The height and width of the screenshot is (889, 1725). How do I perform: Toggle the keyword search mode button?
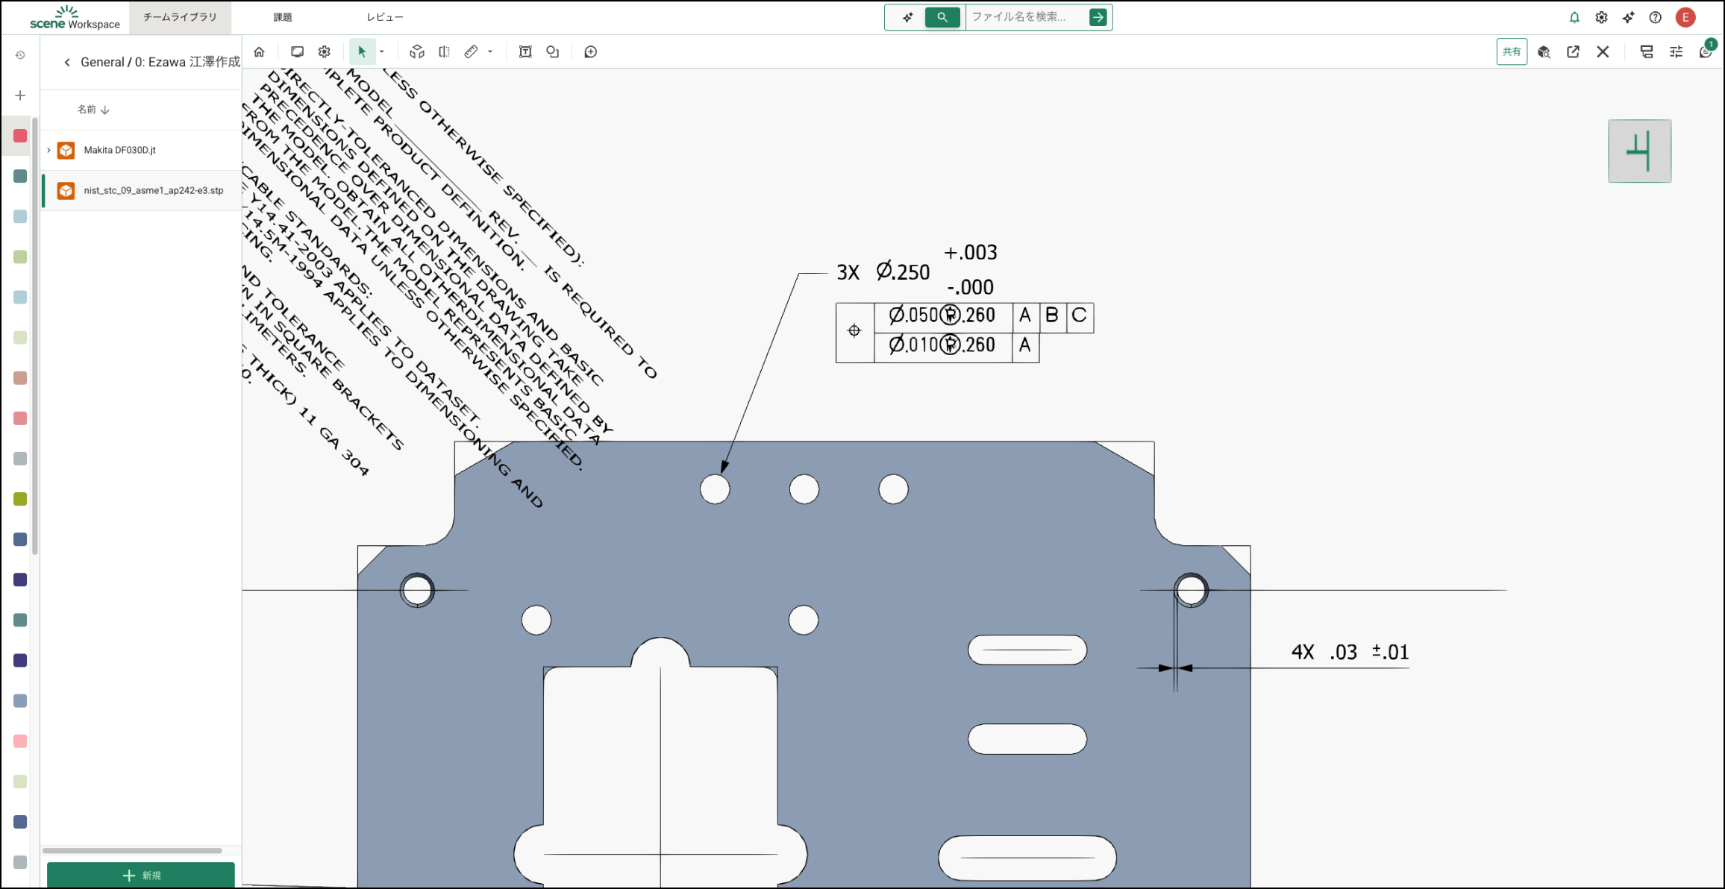[942, 17]
